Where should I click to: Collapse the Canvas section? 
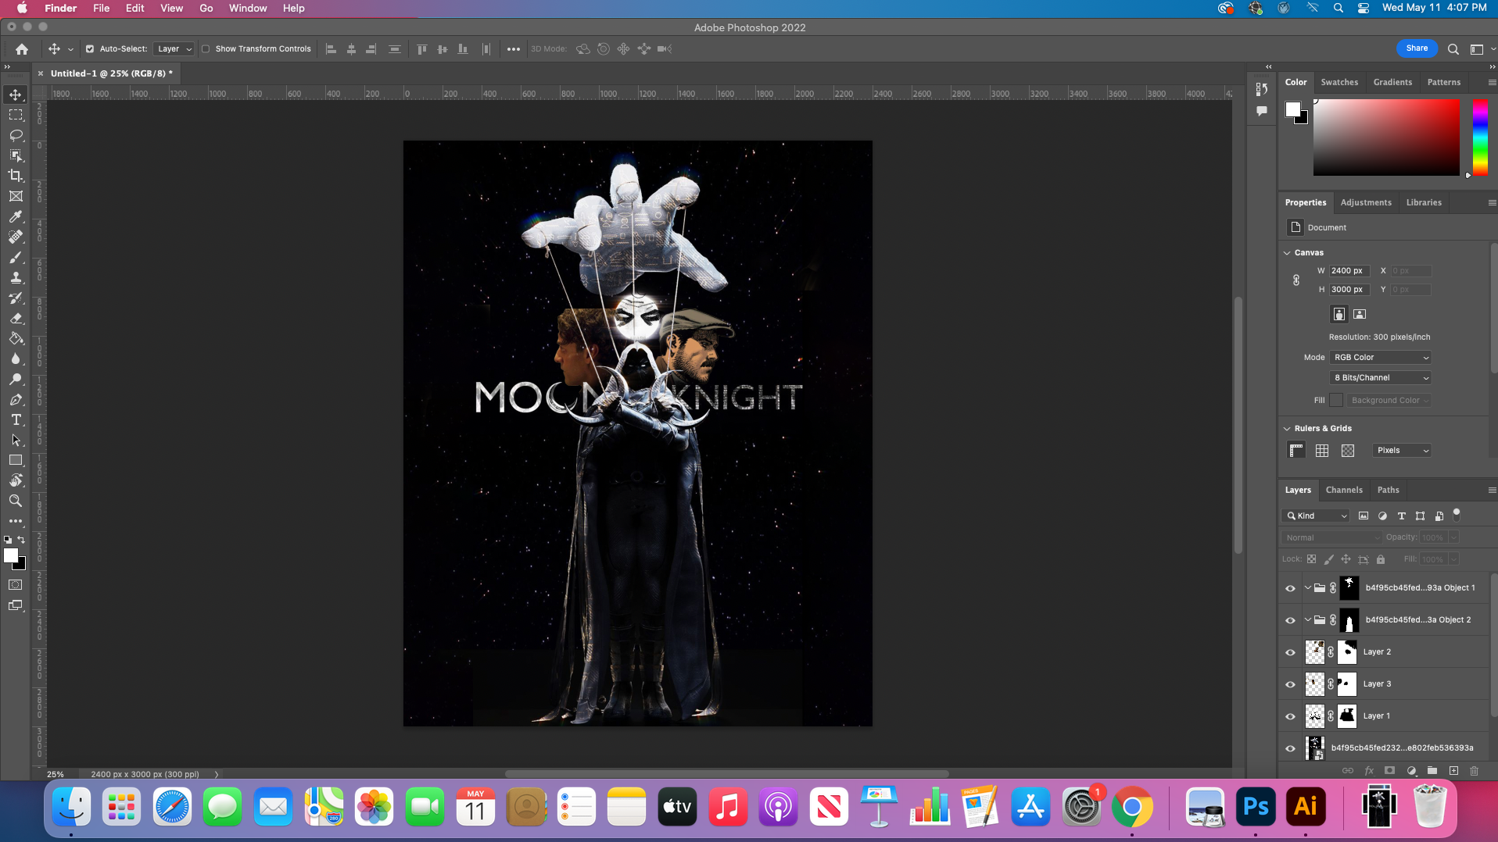coord(1287,253)
